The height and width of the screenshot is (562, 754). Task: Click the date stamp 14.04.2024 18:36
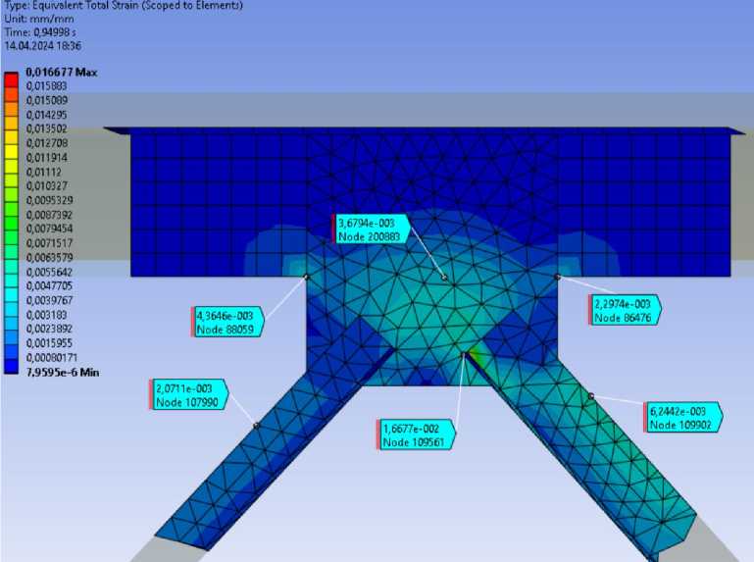[43, 46]
